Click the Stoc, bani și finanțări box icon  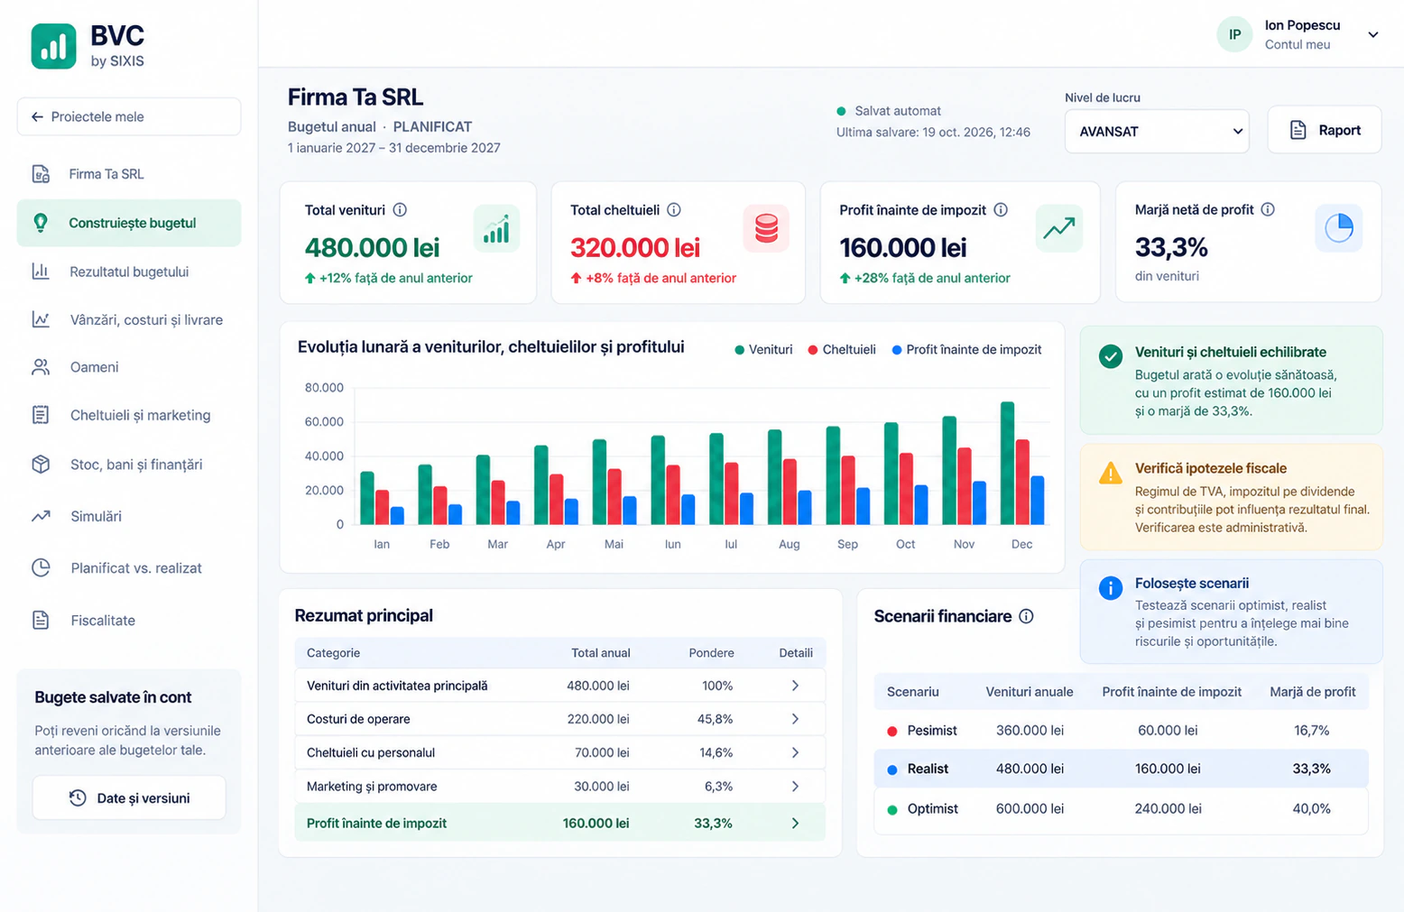tap(41, 464)
